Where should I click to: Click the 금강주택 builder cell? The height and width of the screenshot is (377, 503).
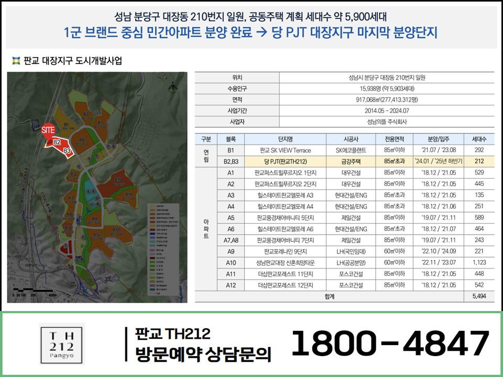351,162
